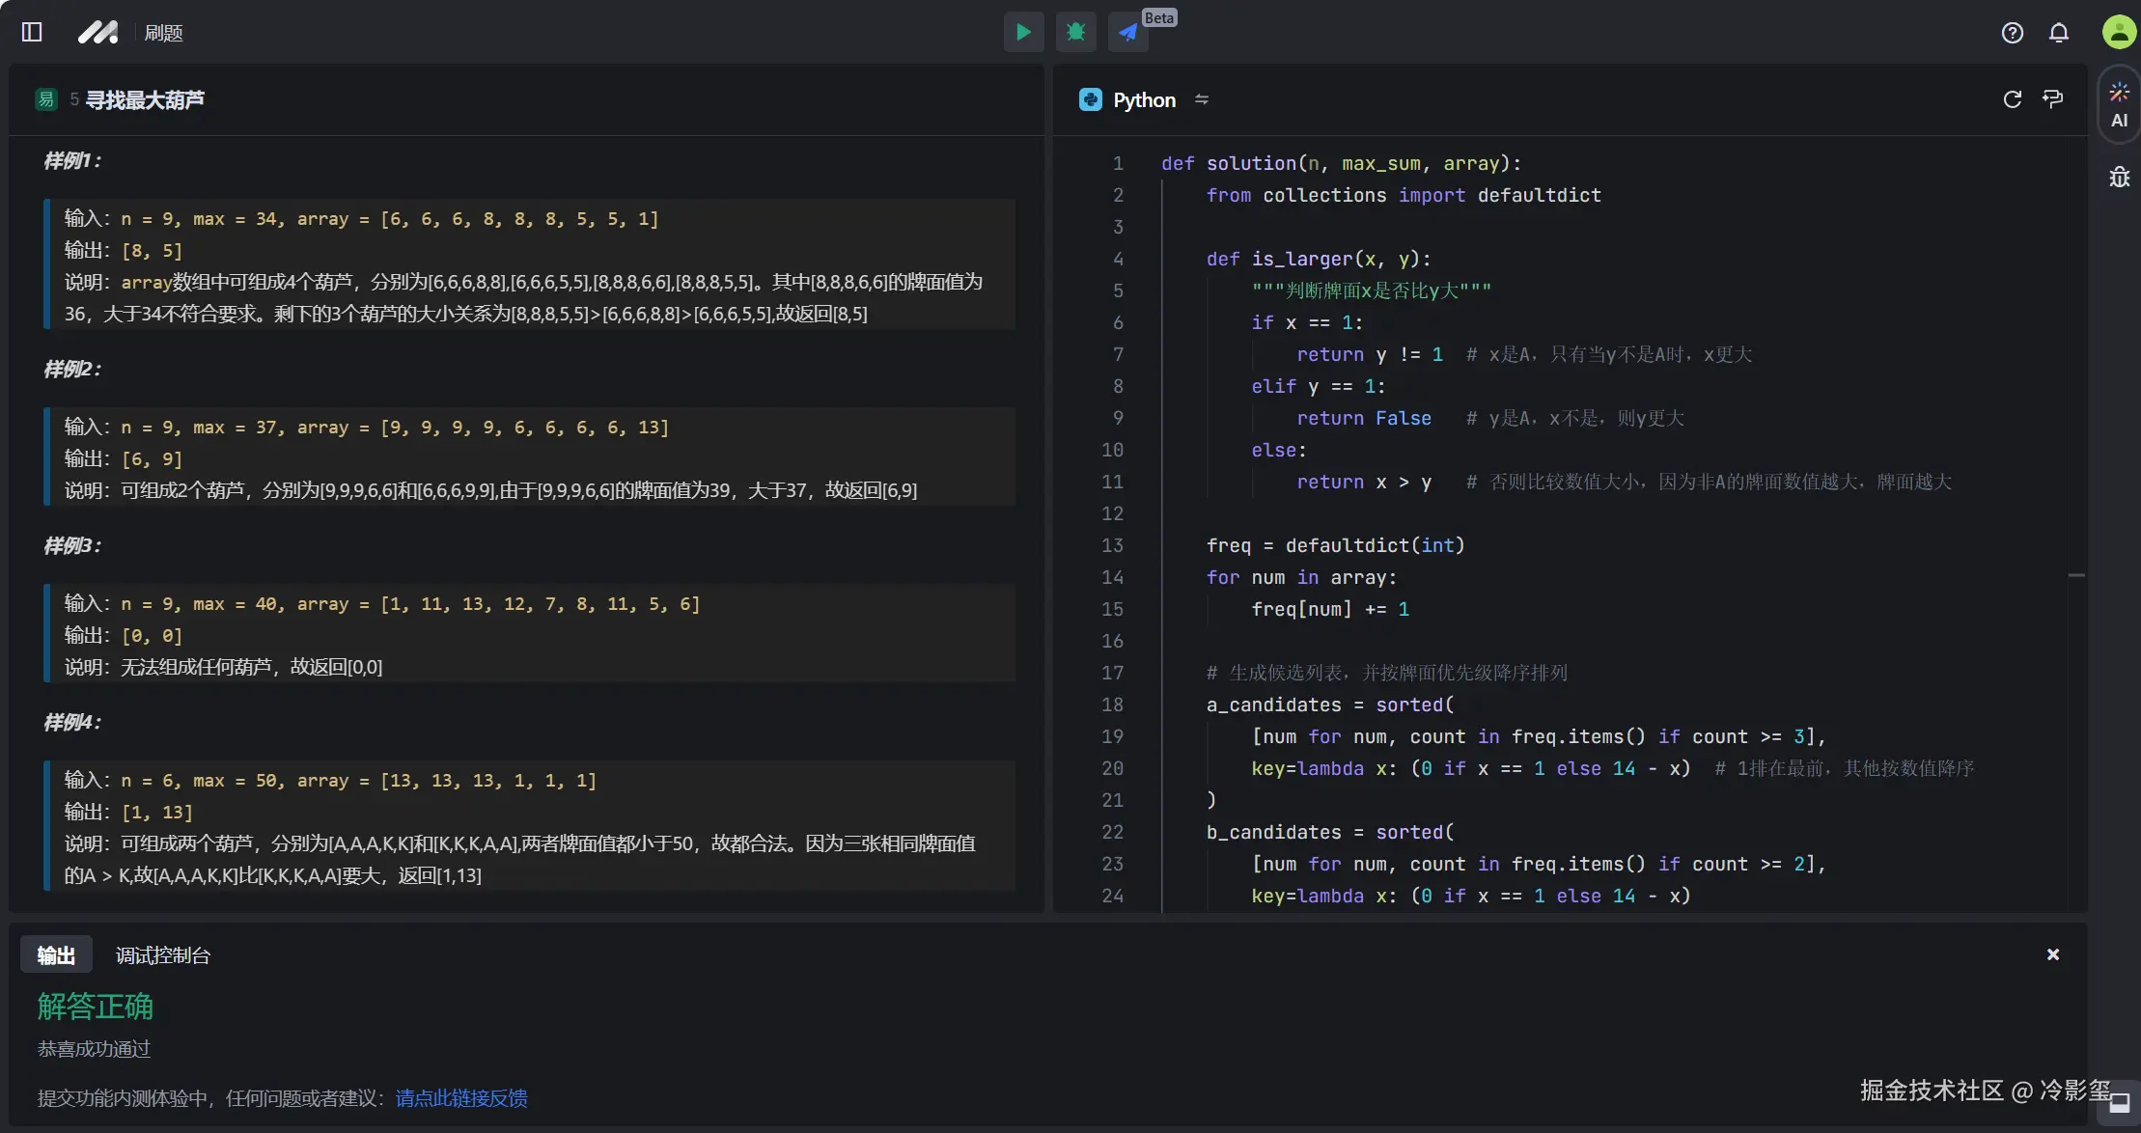Viewport: 2141px width, 1133px height.
Task: Open help question mark icon
Action: tap(2012, 33)
